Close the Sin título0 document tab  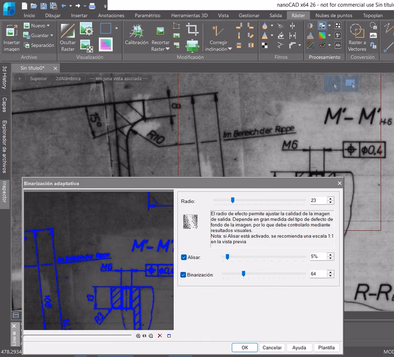click(55, 68)
